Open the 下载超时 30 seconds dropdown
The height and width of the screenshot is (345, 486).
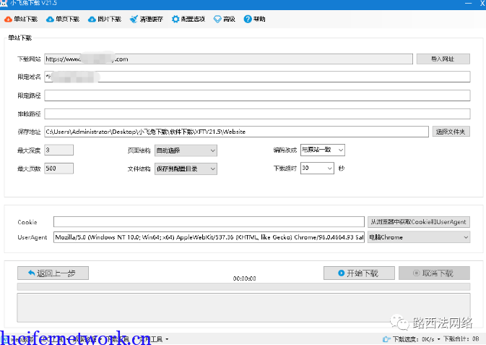tap(317, 169)
